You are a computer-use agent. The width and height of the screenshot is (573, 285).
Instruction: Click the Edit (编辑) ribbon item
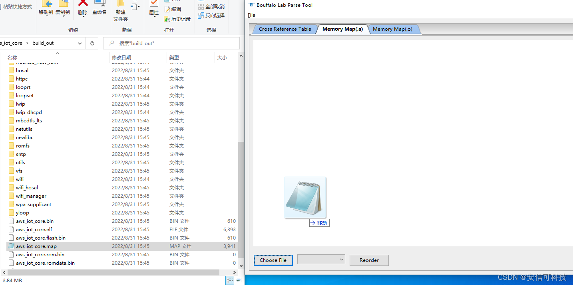[x=173, y=9]
